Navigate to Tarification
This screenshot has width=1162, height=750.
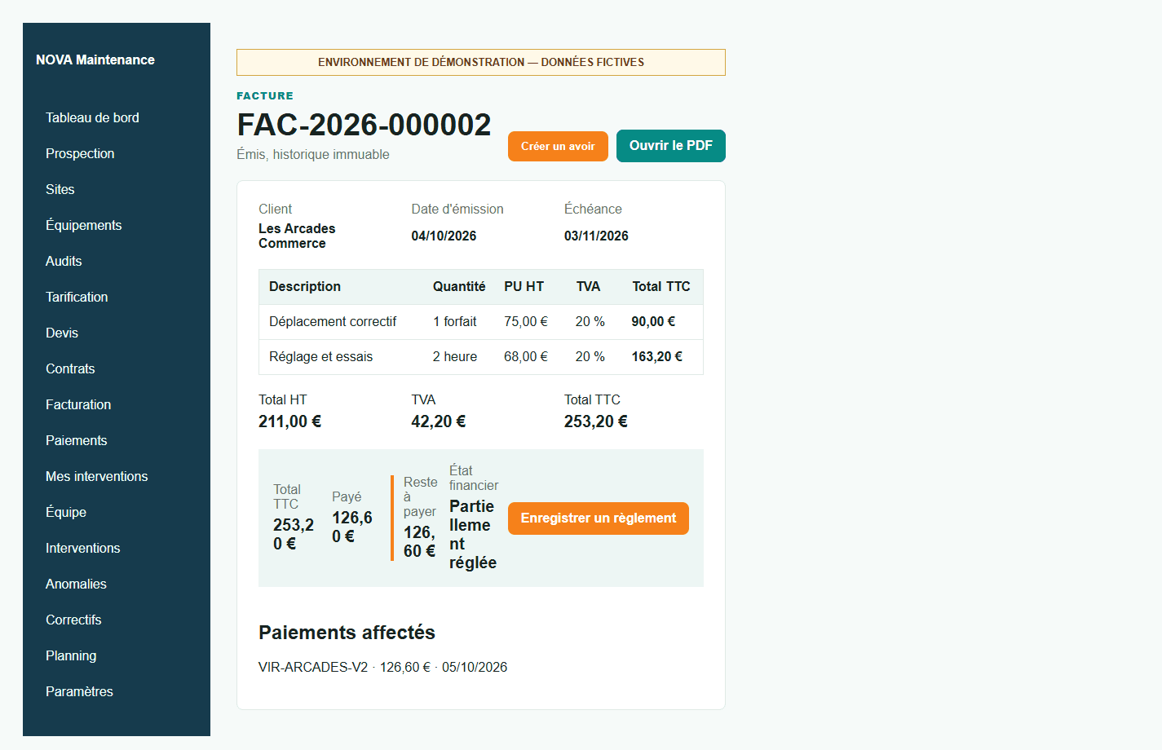coord(77,297)
